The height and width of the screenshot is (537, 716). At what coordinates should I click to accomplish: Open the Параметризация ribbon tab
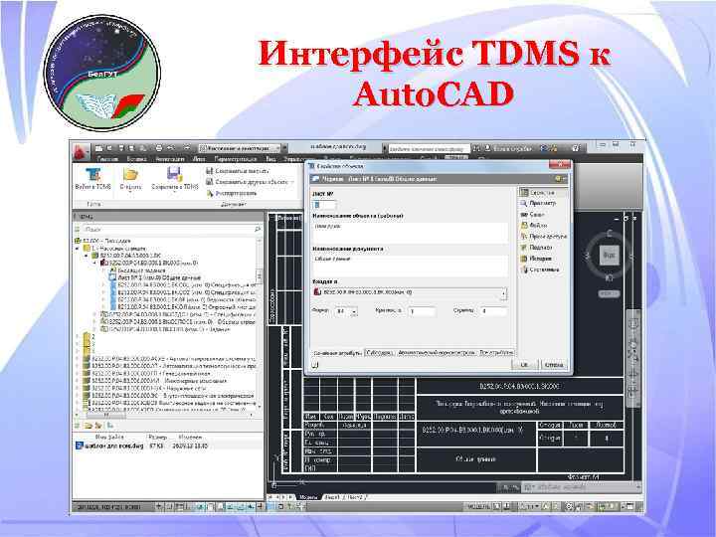tap(236, 159)
